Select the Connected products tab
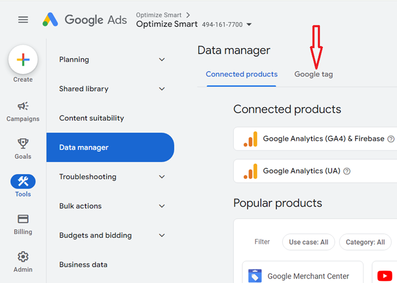The height and width of the screenshot is (283, 397). [242, 74]
